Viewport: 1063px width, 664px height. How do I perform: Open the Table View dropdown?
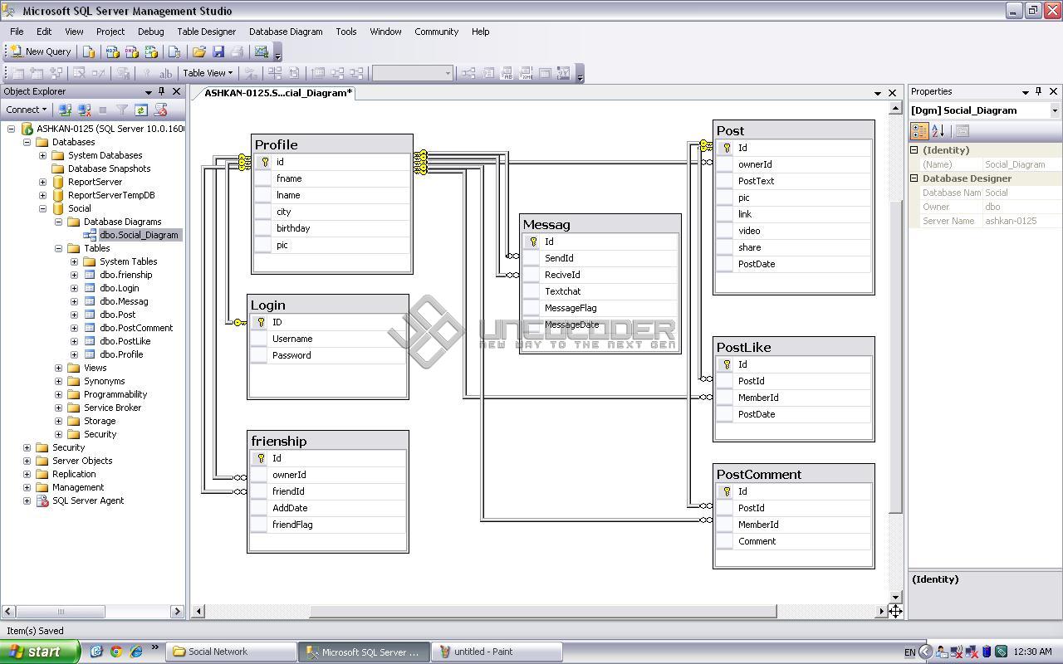tap(208, 73)
